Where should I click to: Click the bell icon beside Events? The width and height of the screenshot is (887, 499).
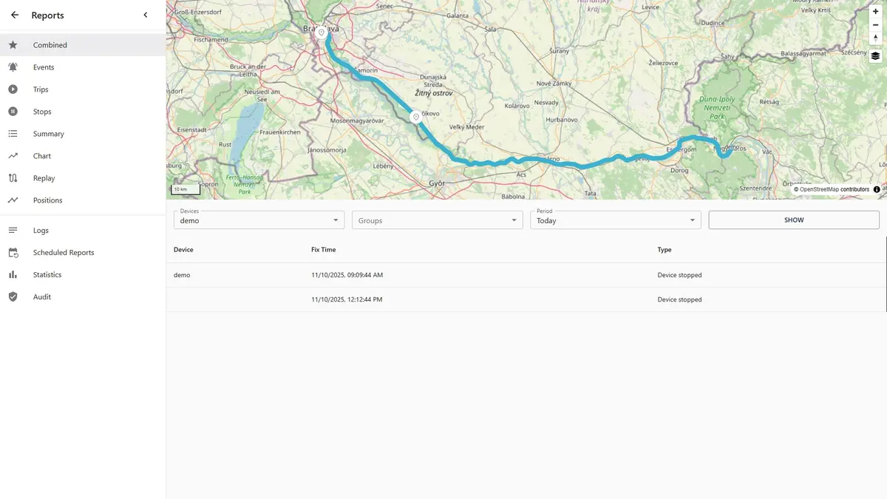tap(12, 67)
